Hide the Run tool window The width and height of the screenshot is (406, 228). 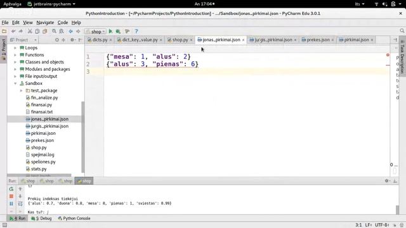(395, 181)
